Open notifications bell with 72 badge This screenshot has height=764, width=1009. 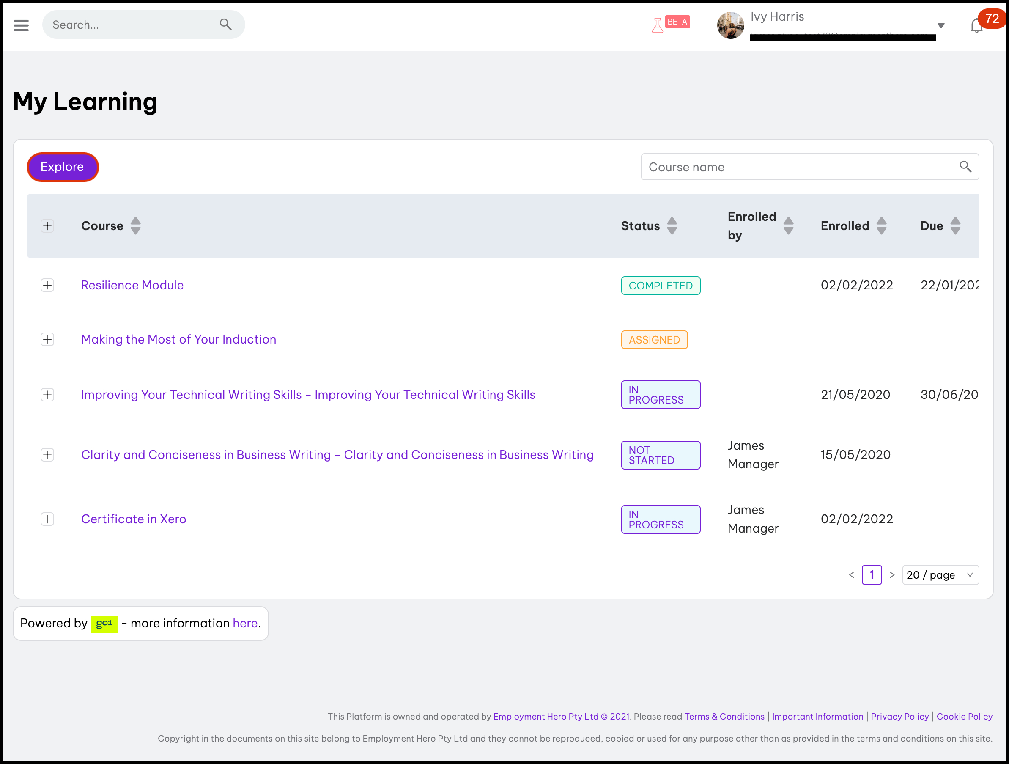click(976, 25)
